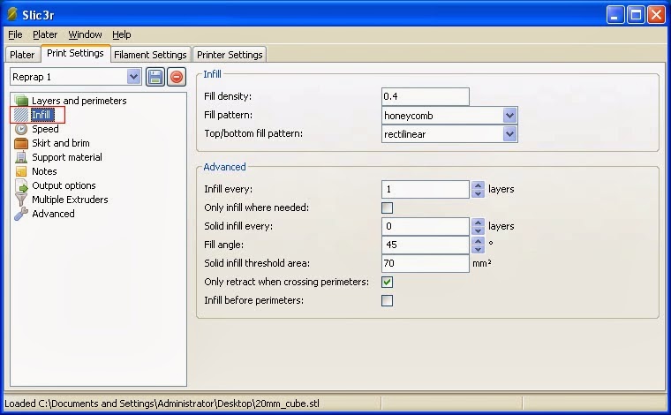Viewport: 671px width, 415px height.
Task: Increase the Fill angle value
Action: (478, 241)
